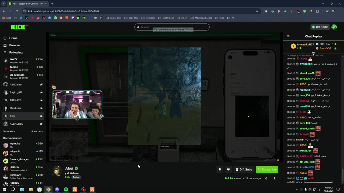Toggle notification bell for Absi
The width and height of the screenshot is (344, 193).
(x=220, y=169)
